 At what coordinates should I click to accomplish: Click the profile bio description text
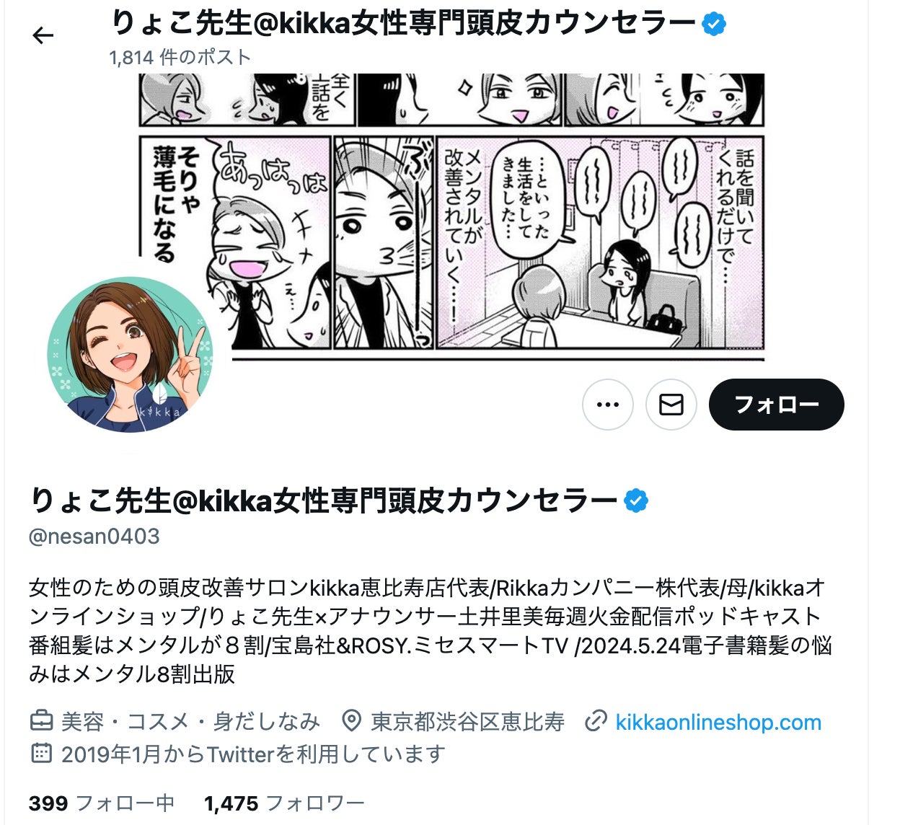point(431,631)
